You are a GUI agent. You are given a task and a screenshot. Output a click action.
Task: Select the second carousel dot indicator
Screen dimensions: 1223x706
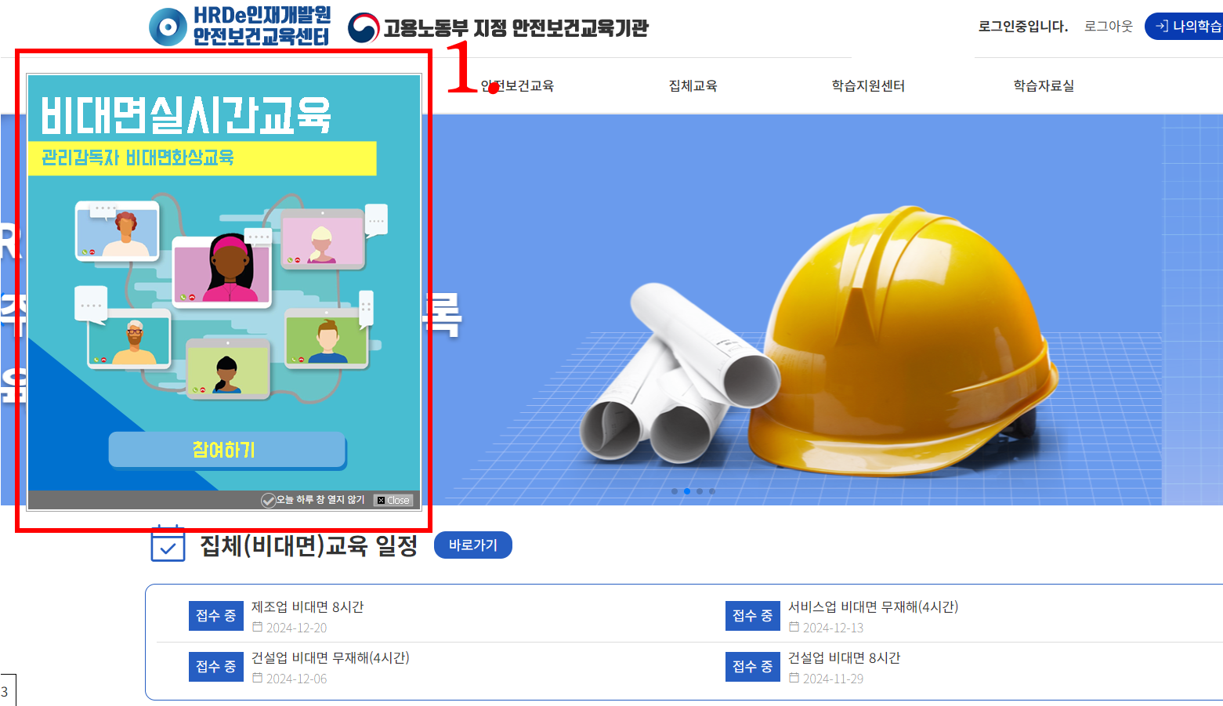[687, 491]
